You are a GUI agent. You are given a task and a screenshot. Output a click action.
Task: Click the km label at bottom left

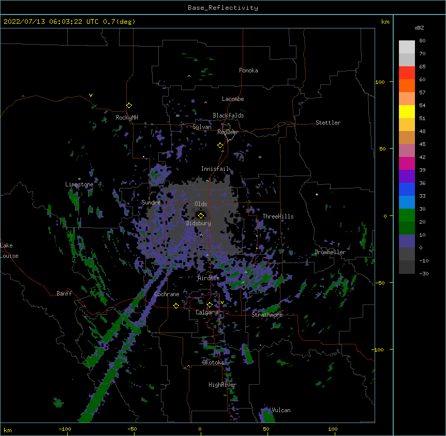click(8, 430)
